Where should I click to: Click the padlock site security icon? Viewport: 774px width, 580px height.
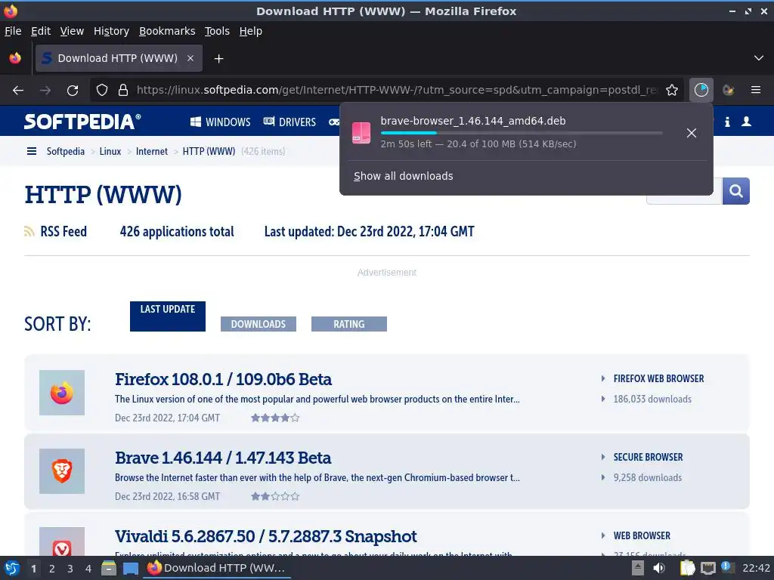tap(123, 91)
